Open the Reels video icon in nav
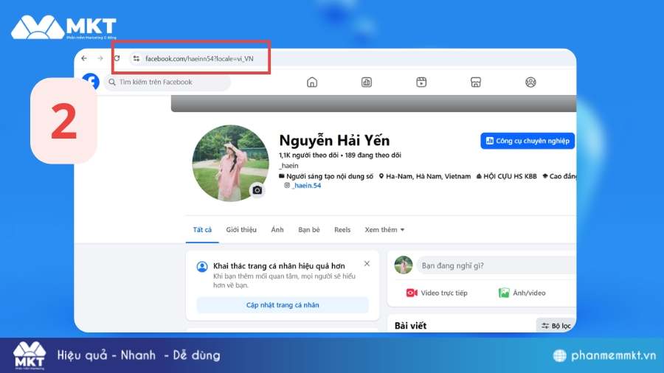The height and width of the screenshot is (373, 664). [x=421, y=82]
